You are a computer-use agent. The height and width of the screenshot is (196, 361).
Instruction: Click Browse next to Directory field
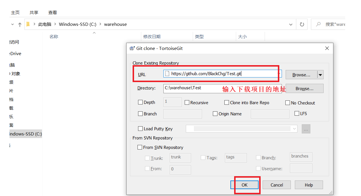[305, 88]
